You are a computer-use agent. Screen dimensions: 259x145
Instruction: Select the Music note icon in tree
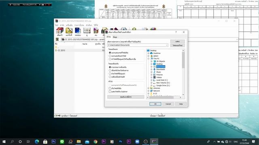[155, 72]
